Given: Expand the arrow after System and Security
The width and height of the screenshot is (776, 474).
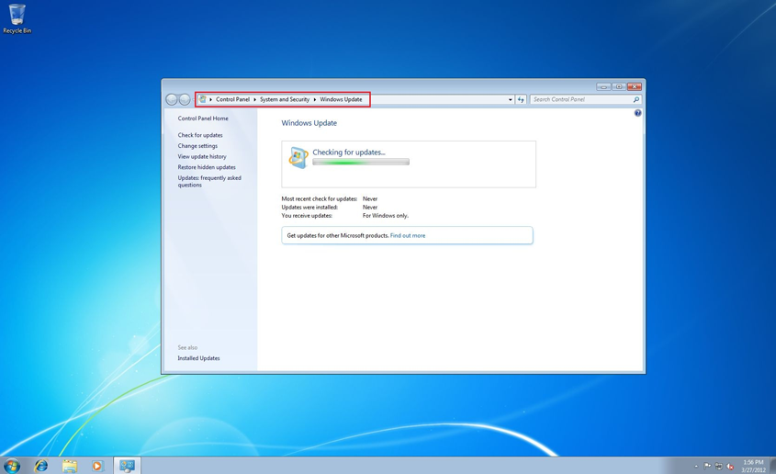Looking at the screenshot, I should coord(315,99).
